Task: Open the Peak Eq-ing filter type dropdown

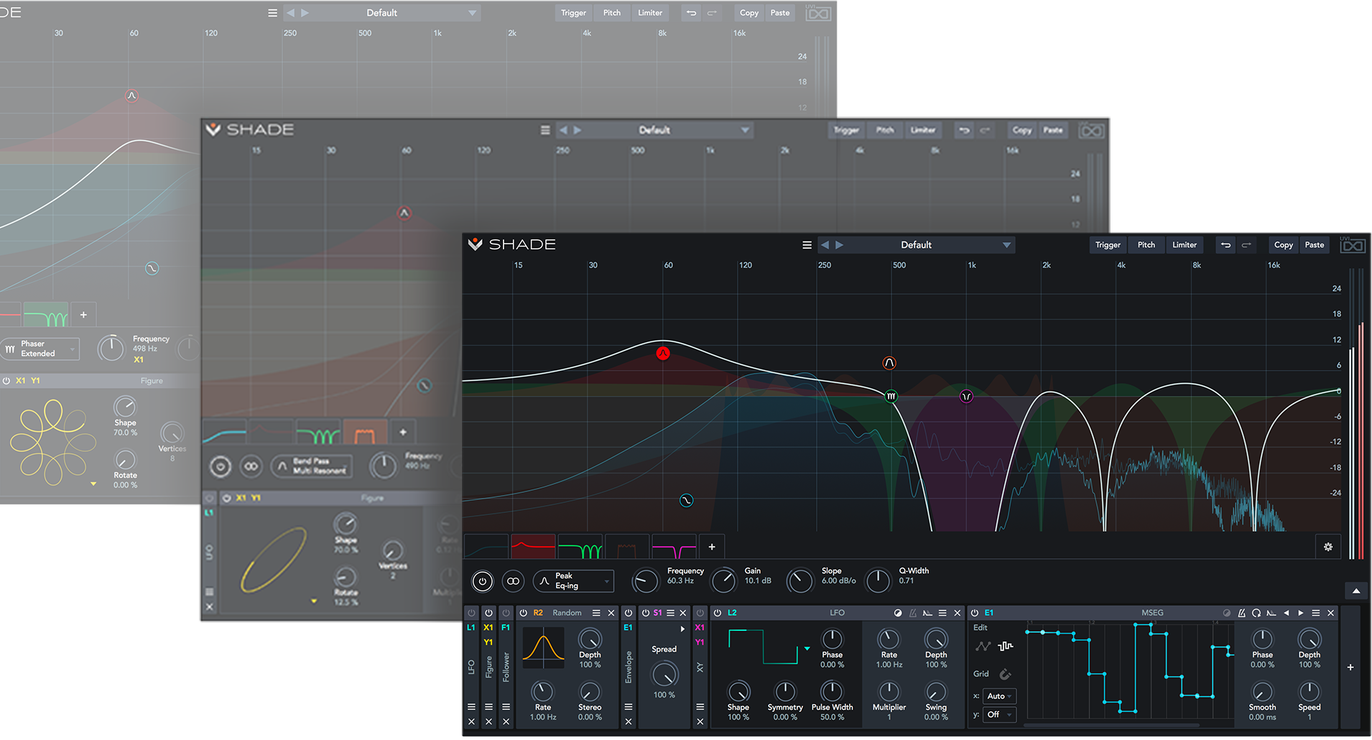Action: (573, 581)
